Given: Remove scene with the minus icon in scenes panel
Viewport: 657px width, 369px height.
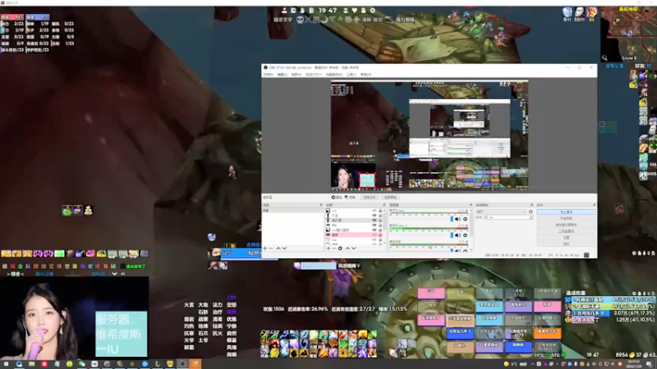Looking at the screenshot, I should [x=271, y=248].
